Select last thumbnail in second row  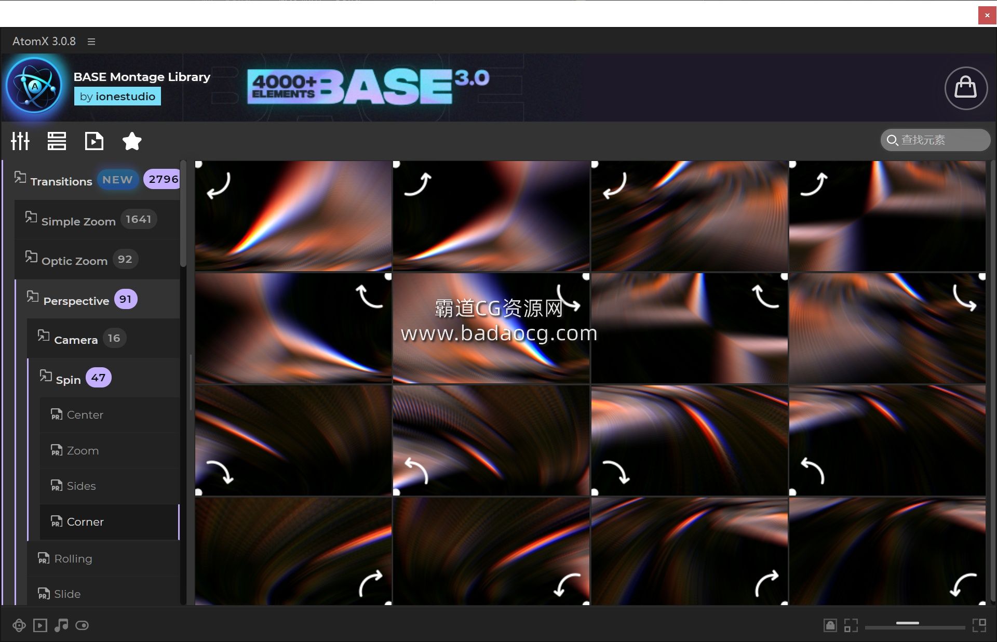887,328
